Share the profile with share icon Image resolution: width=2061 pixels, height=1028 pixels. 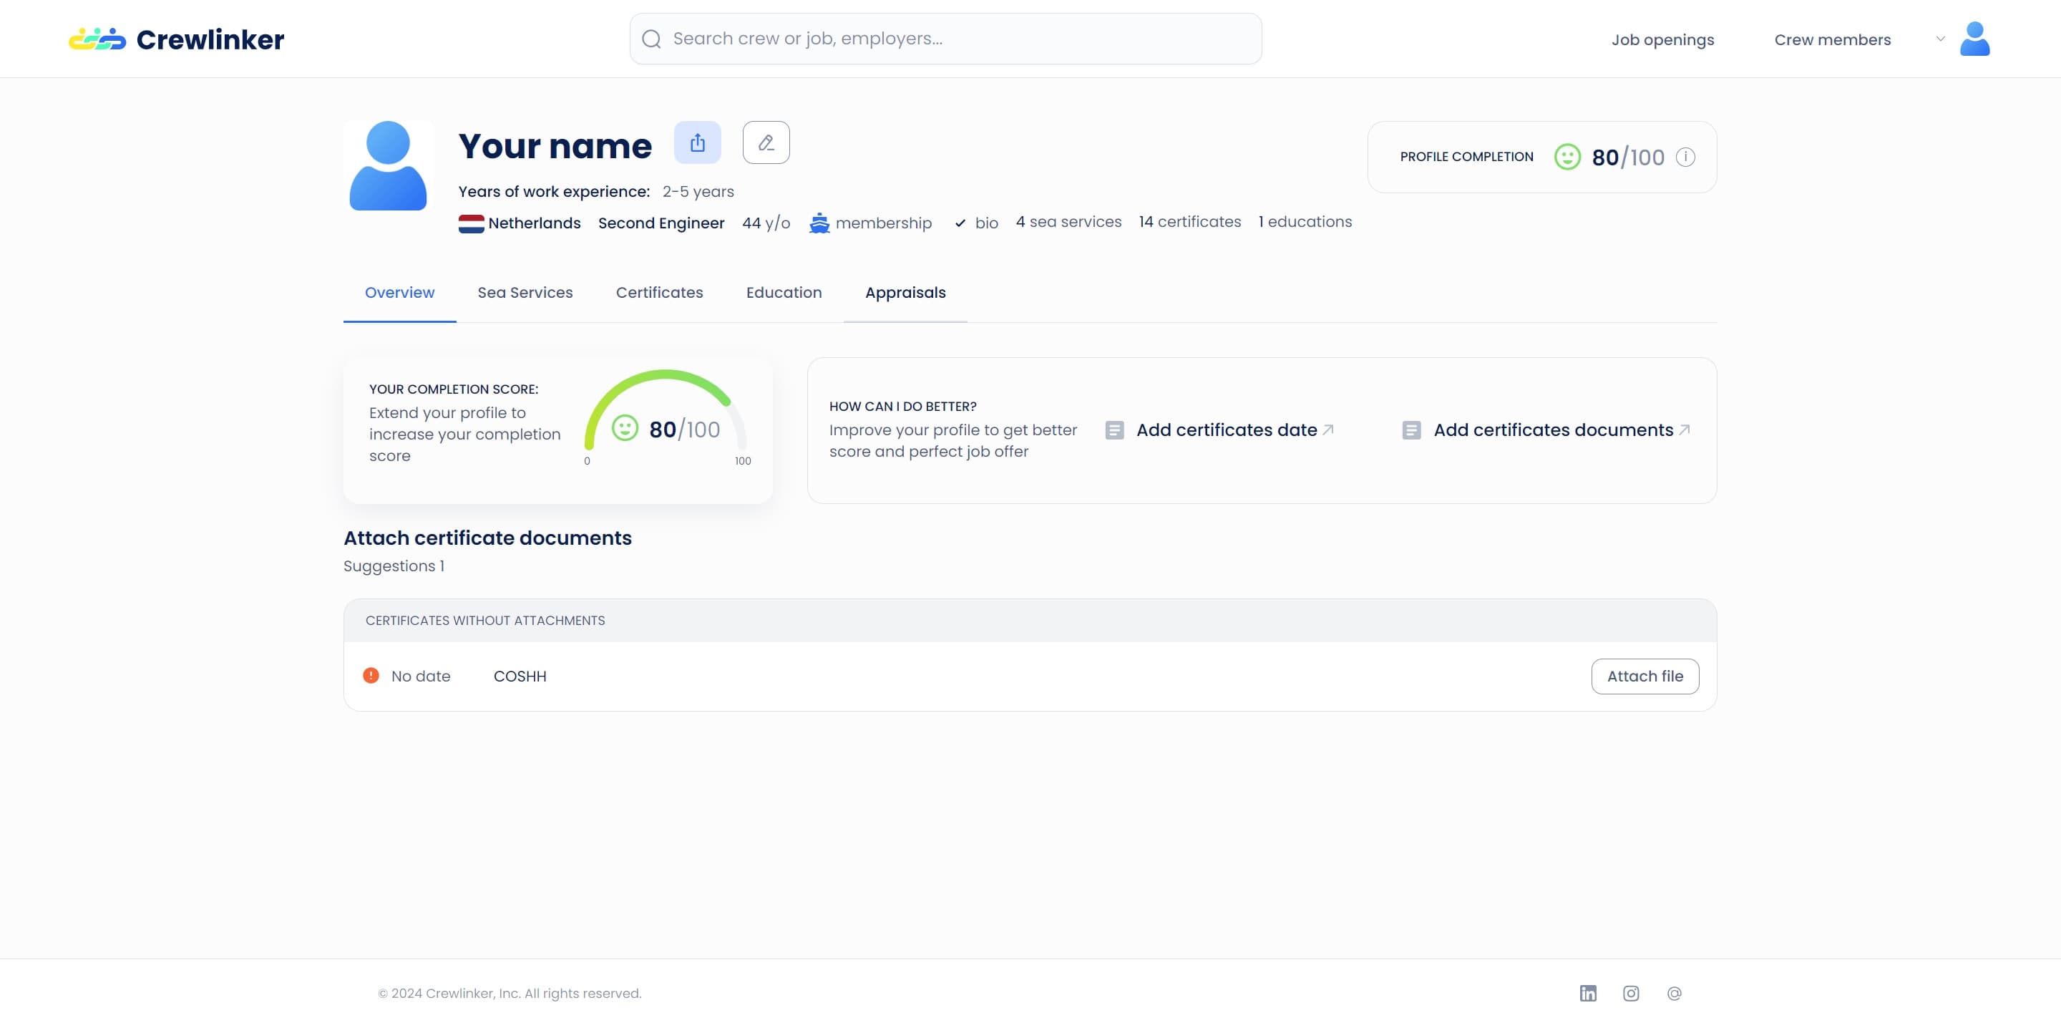click(698, 142)
